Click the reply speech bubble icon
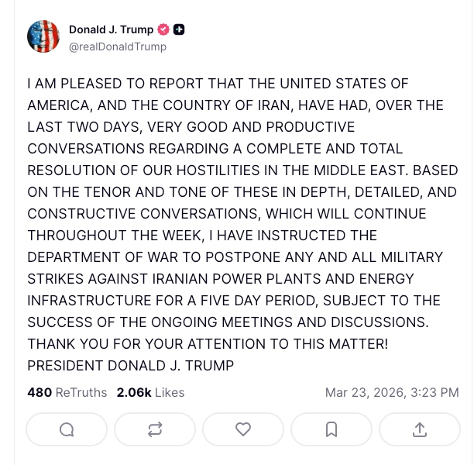Image resolution: width=474 pixels, height=465 pixels. (x=67, y=429)
